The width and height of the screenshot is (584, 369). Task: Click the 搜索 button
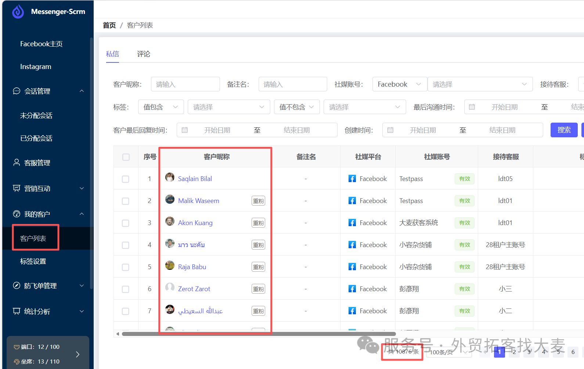[564, 130]
